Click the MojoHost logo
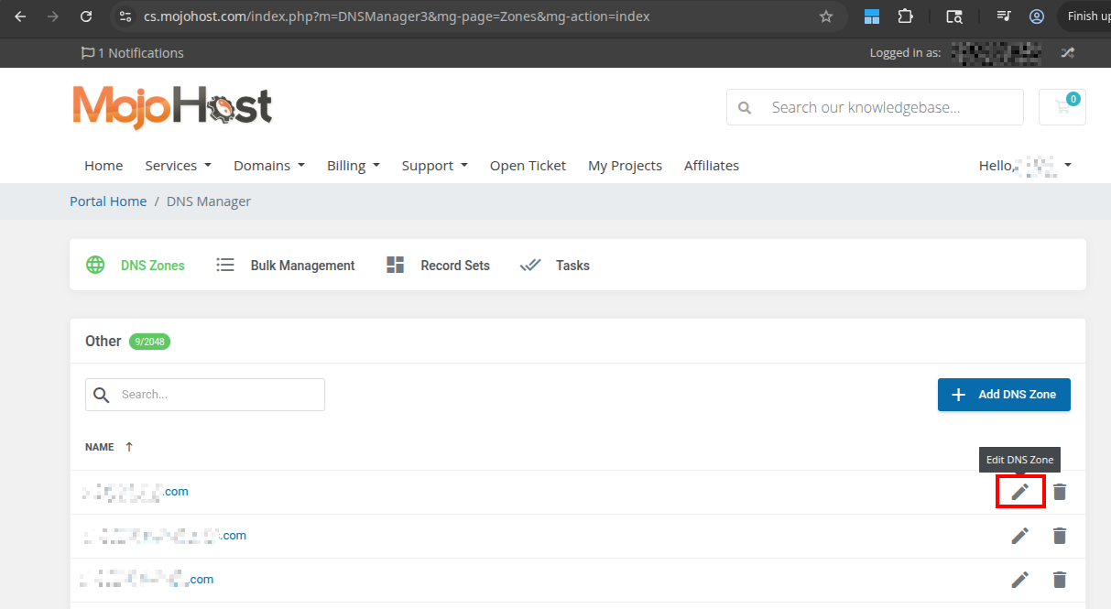This screenshot has height=609, width=1111. coord(172,107)
